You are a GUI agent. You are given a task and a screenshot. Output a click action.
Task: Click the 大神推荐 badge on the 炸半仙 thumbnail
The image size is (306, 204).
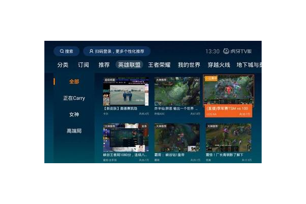pyautogui.click(x=161, y=80)
